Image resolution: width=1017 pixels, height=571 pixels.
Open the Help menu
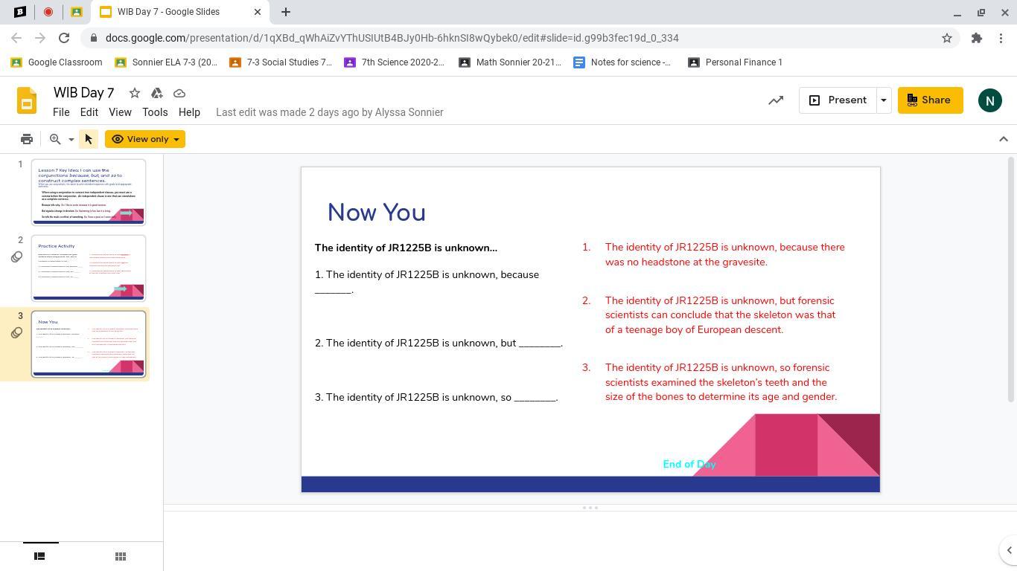pyautogui.click(x=189, y=112)
